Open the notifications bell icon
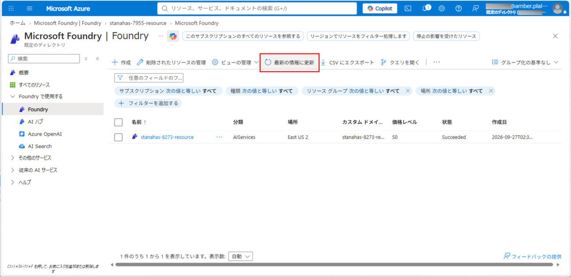Viewport: 571px width, 277px height. click(426, 8)
